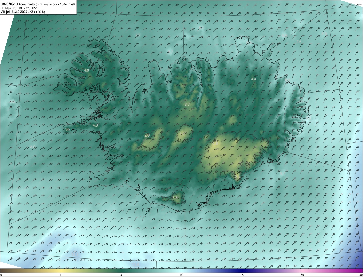Click the '1' tick on the color scale

pyautogui.click(x=61, y=275)
